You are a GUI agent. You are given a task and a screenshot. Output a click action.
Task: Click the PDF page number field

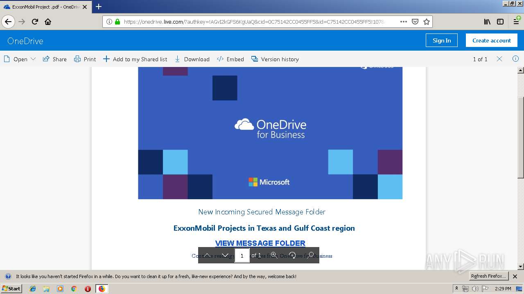point(242,256)
